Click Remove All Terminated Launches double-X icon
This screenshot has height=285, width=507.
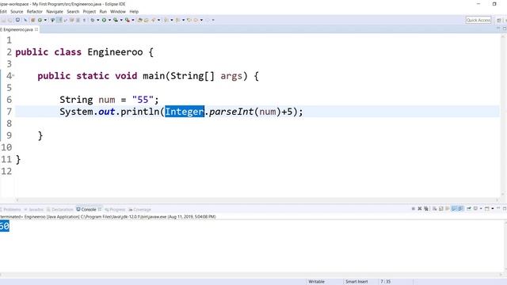point(426,208)
